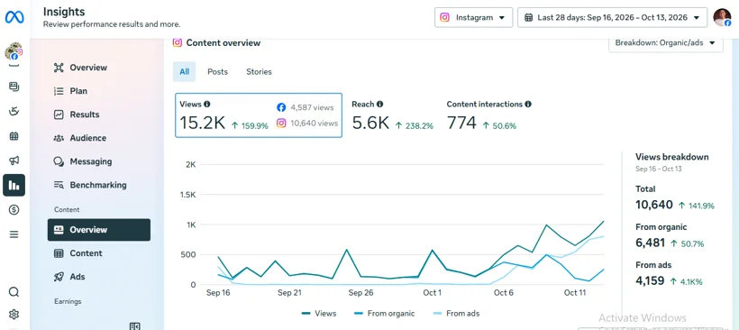The width and height of the screenshot is (739, 330).
Task: Click the From organic 6,481 value
Action: 650,243
